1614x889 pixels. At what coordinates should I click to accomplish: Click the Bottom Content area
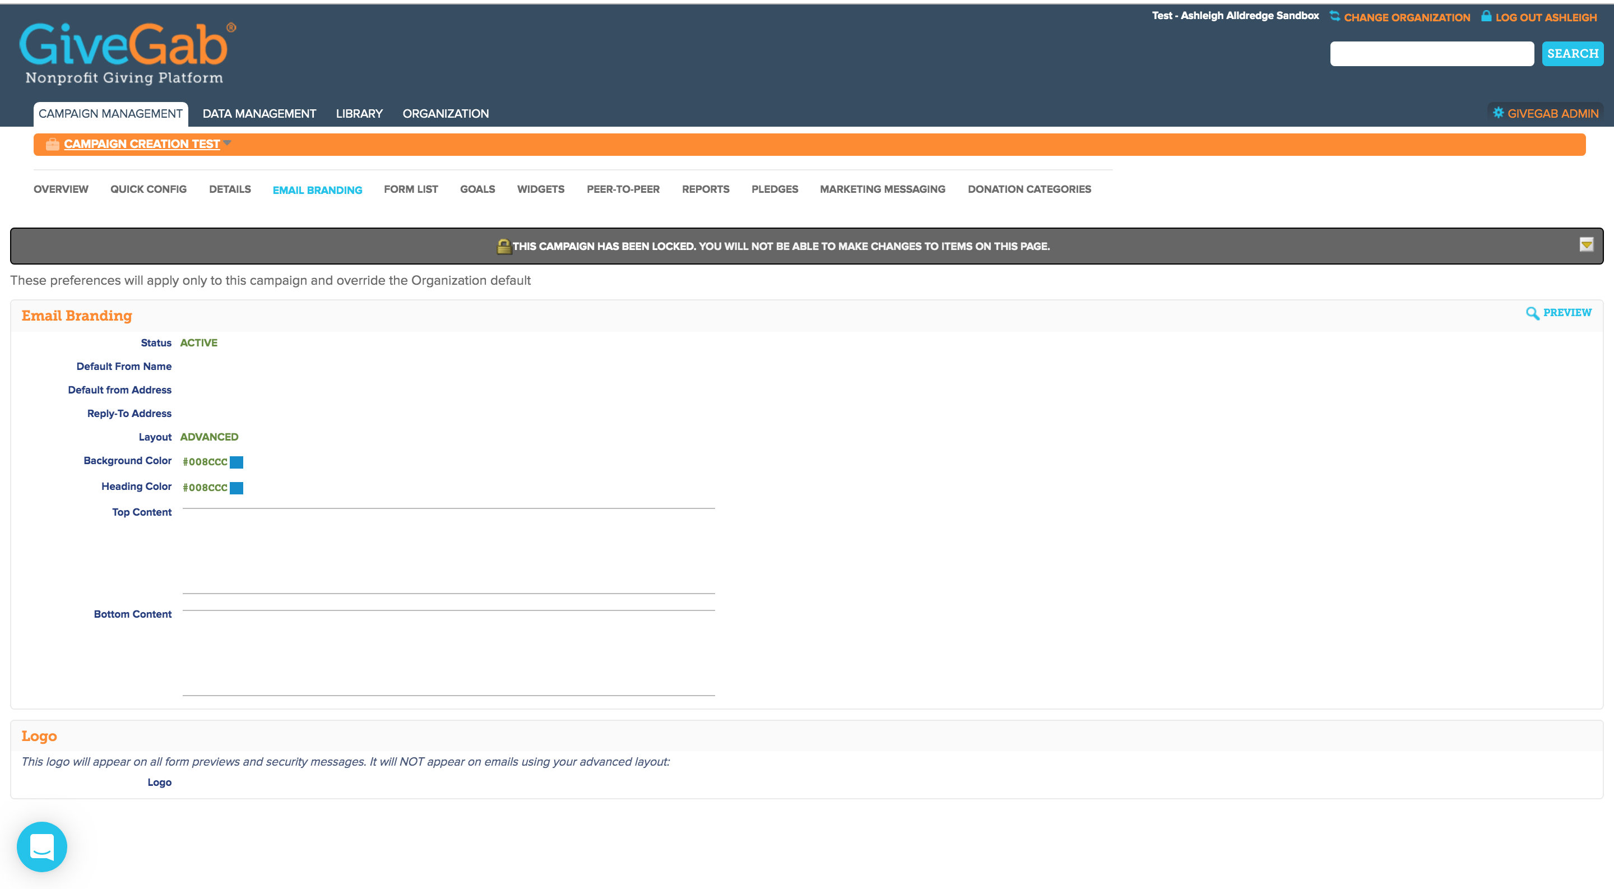pos(448,653)
